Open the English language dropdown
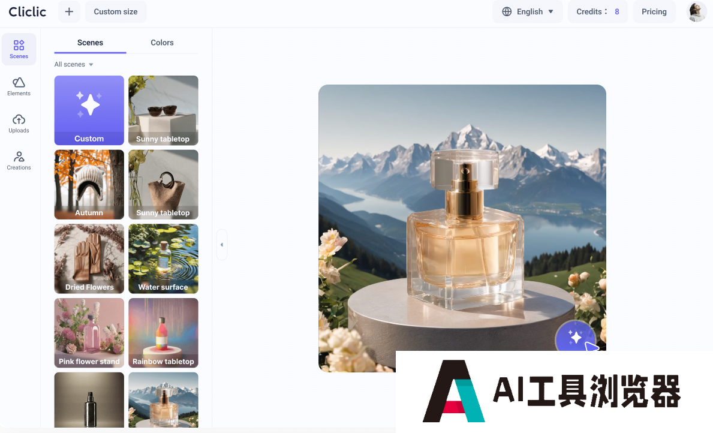Viewport: 713px width, 433px height. [x=528, y=11]
